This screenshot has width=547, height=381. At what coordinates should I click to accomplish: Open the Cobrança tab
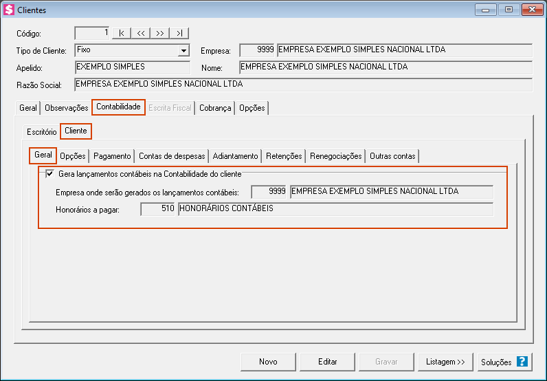tap(215, 108)
